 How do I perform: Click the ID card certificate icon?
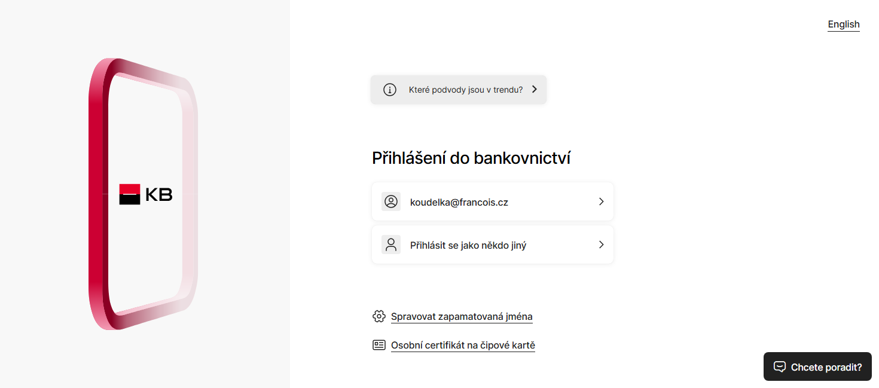click(x=379, y=345)
